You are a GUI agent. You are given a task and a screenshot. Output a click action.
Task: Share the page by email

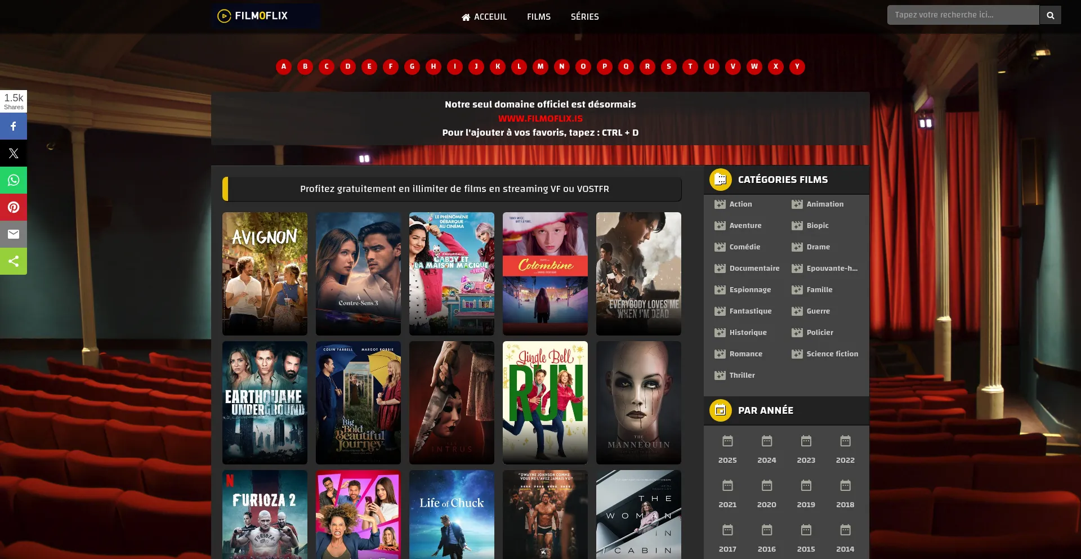[14, 234]
